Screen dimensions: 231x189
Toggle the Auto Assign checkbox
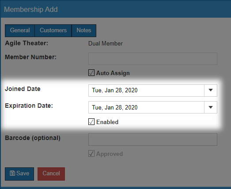pyautogui.click(x=91, y=73)
